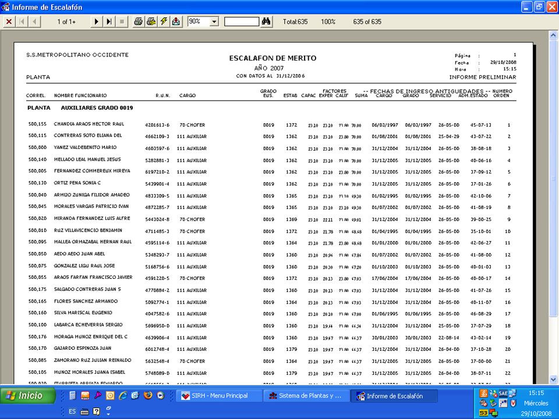The width and height of the screenshot is (559, 419).
Task: Click the name "MELLADO LEAL MANUEL JESUS"
Action: tap(87, 159)
